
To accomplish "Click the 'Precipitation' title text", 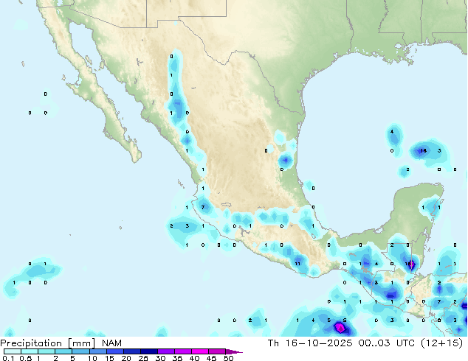I will (31, 343).
